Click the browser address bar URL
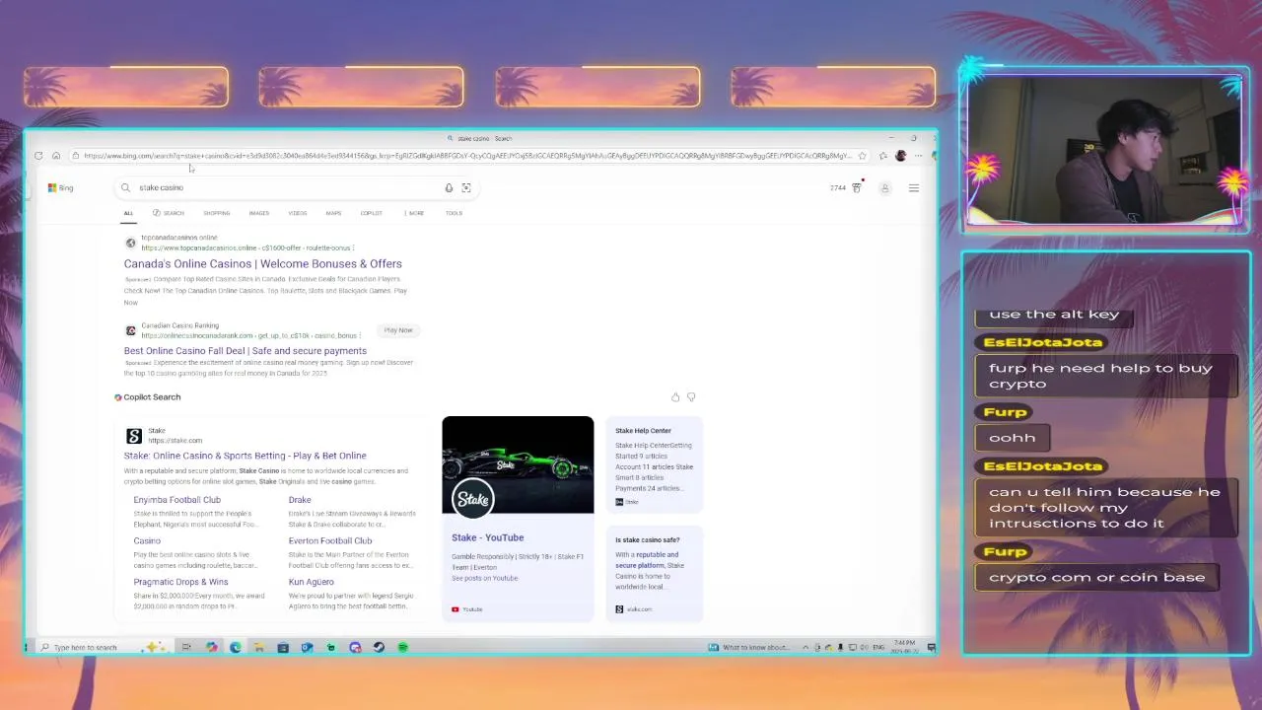The image size is (1262, 710). 467,156
